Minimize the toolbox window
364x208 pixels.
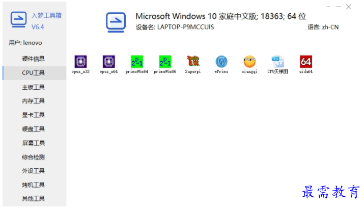pos(339,7)
